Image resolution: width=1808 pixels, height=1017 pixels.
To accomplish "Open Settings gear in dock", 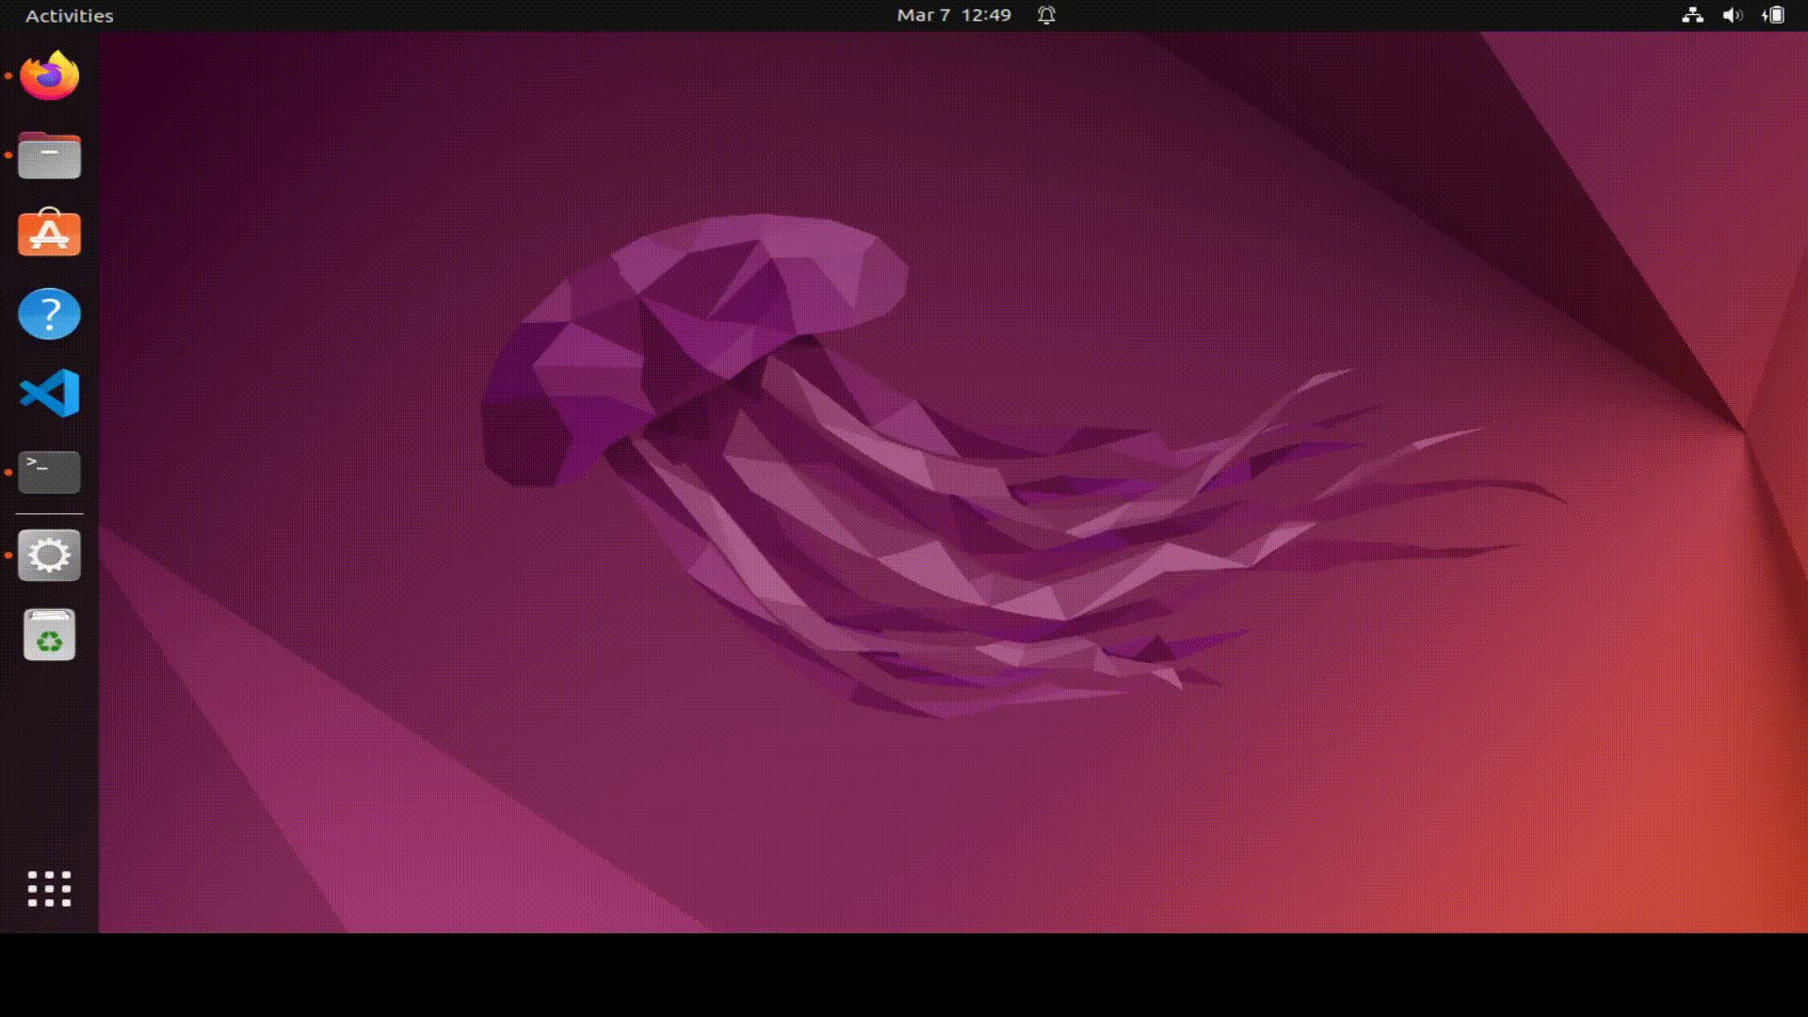I will pyautogui.click(x=49, y=556).
